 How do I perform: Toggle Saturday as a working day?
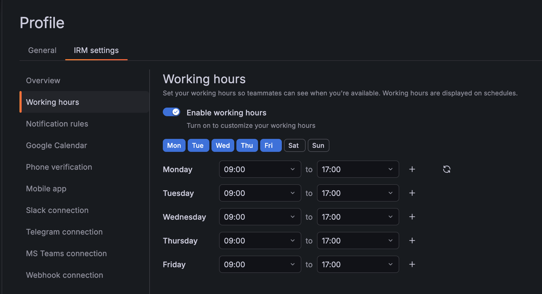[x=294, y=145]
